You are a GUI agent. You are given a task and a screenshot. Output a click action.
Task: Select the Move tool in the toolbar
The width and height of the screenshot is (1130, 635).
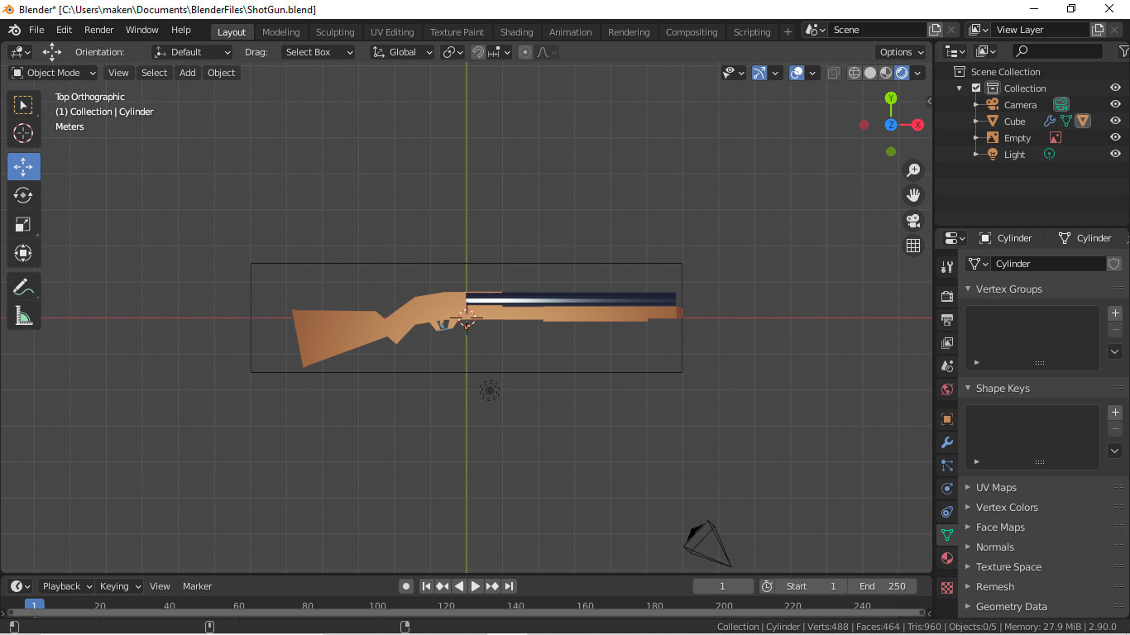pos(23,166)
